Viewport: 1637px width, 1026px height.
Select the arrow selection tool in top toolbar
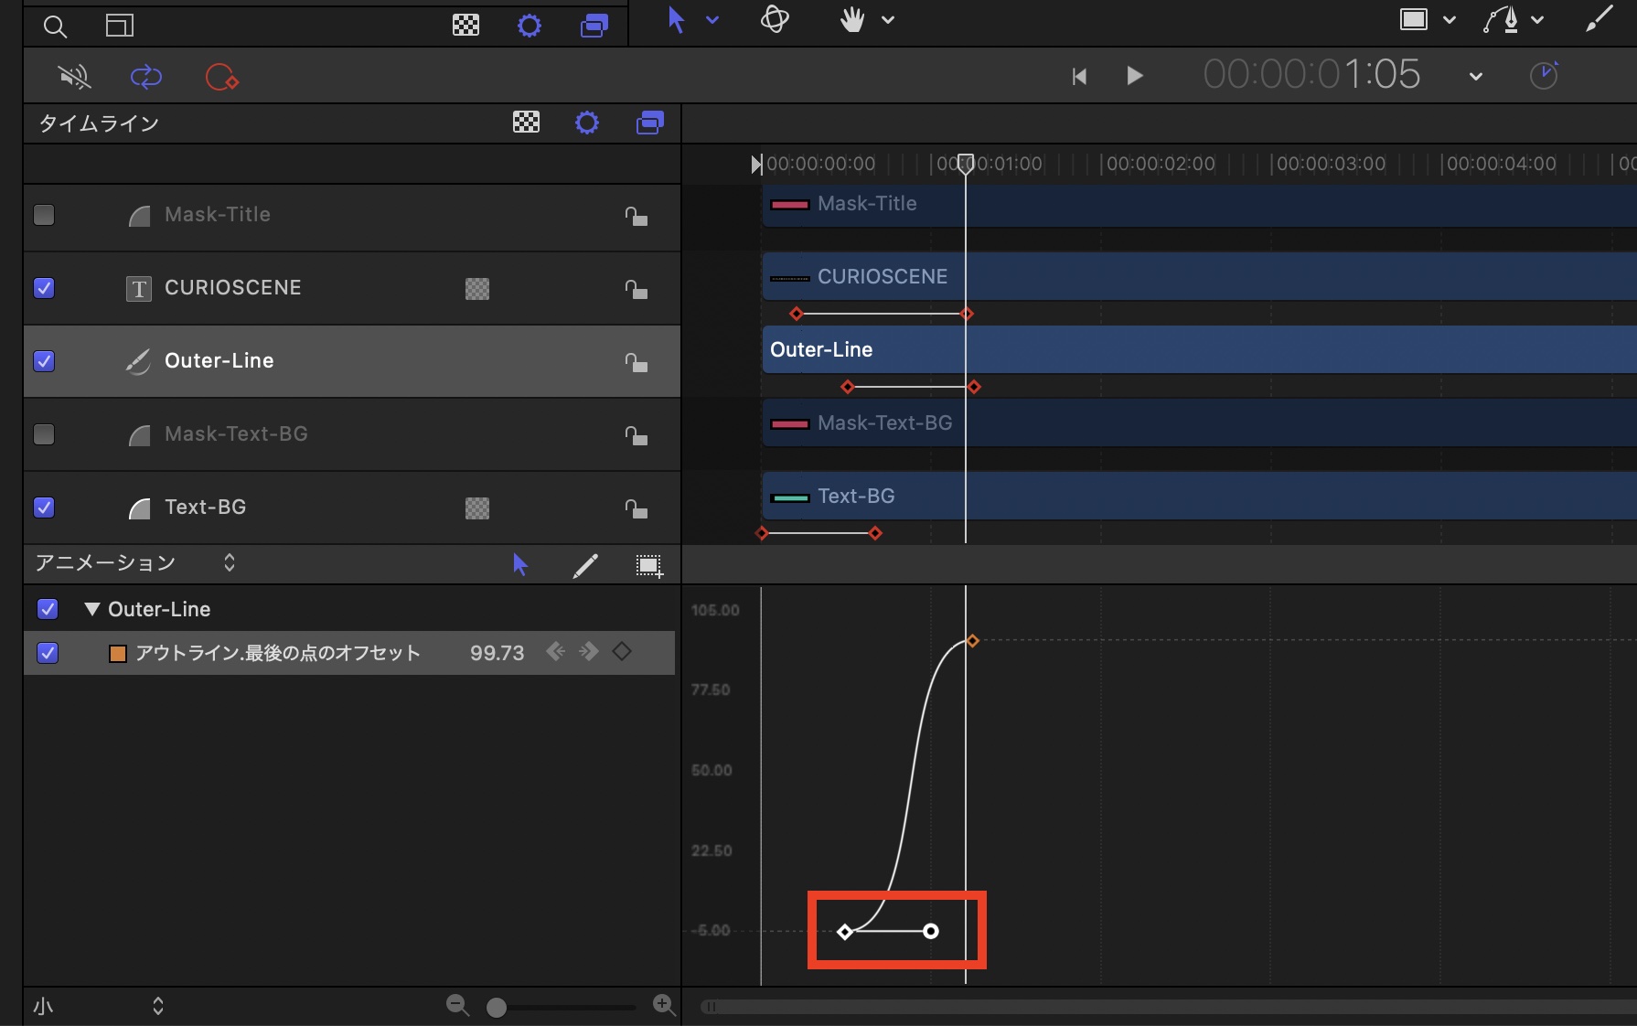[x=676, y=20]
